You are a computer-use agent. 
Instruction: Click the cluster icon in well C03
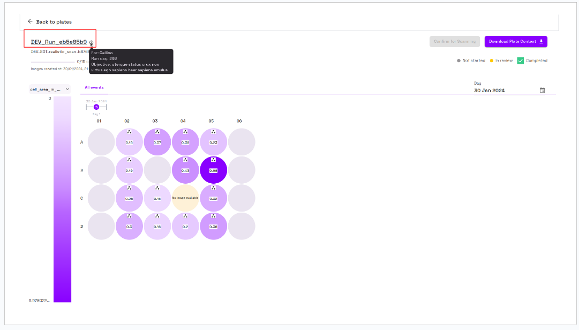[157, 188]
